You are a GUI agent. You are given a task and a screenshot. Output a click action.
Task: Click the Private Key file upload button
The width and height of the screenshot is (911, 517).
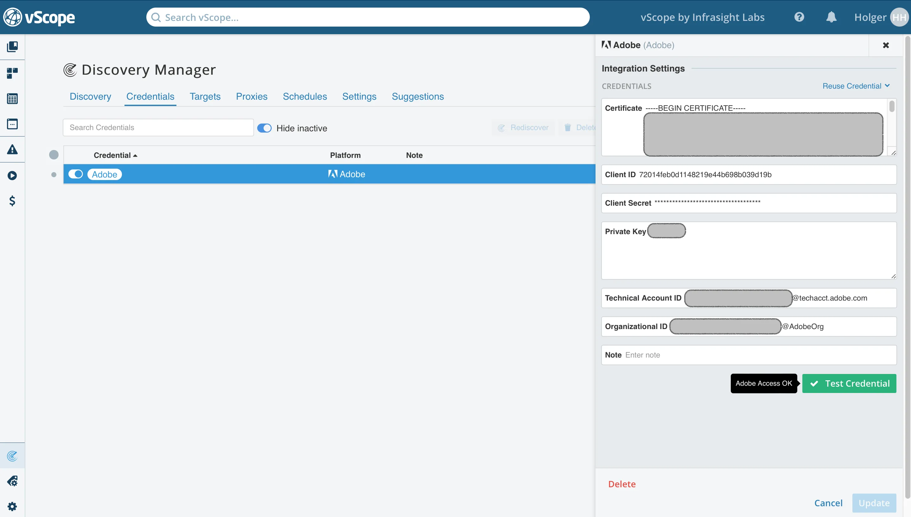point(666,231)
